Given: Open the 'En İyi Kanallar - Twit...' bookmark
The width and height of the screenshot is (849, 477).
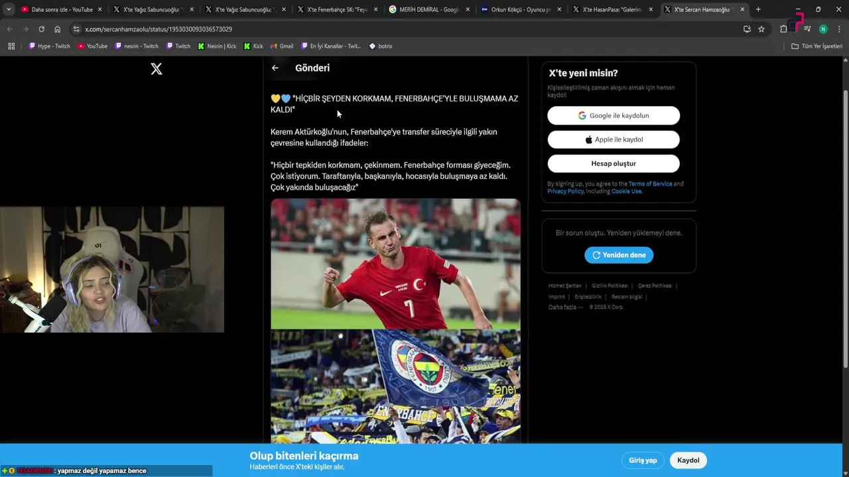Looking at the screenshot, I should (x=330, y=46).
